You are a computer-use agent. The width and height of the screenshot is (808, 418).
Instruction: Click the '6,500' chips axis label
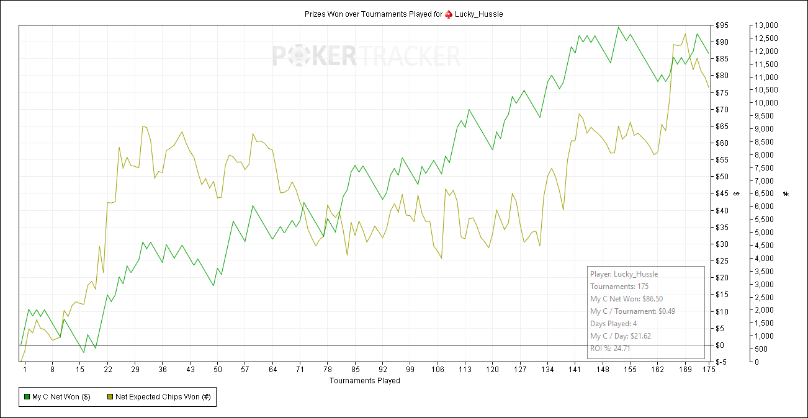pyautogui.click(x=765, y=193)
